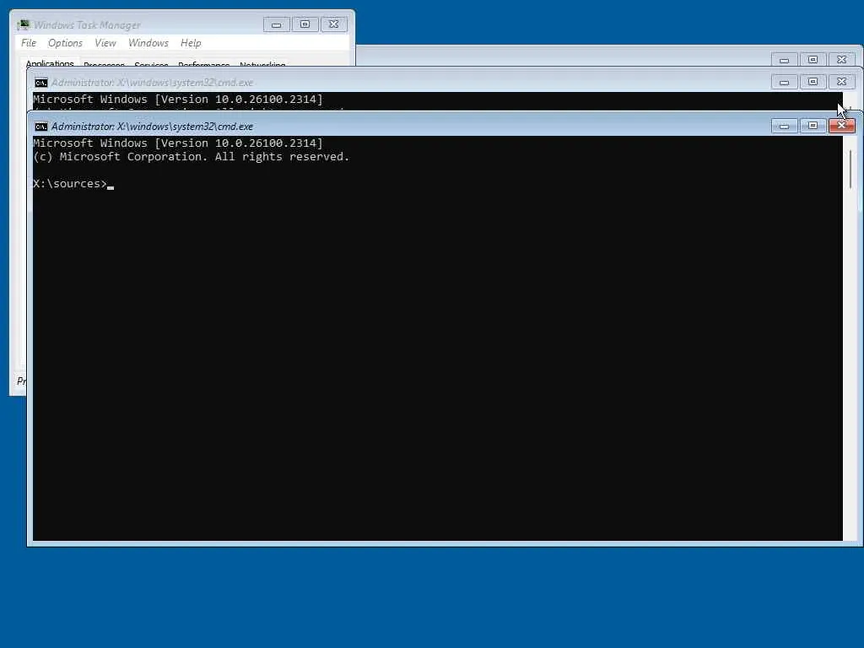Image resolution: width=864 pixels, height=648 pixels.
Task: Click the front cmd.exe title bar text
Action: pos(152,127)
